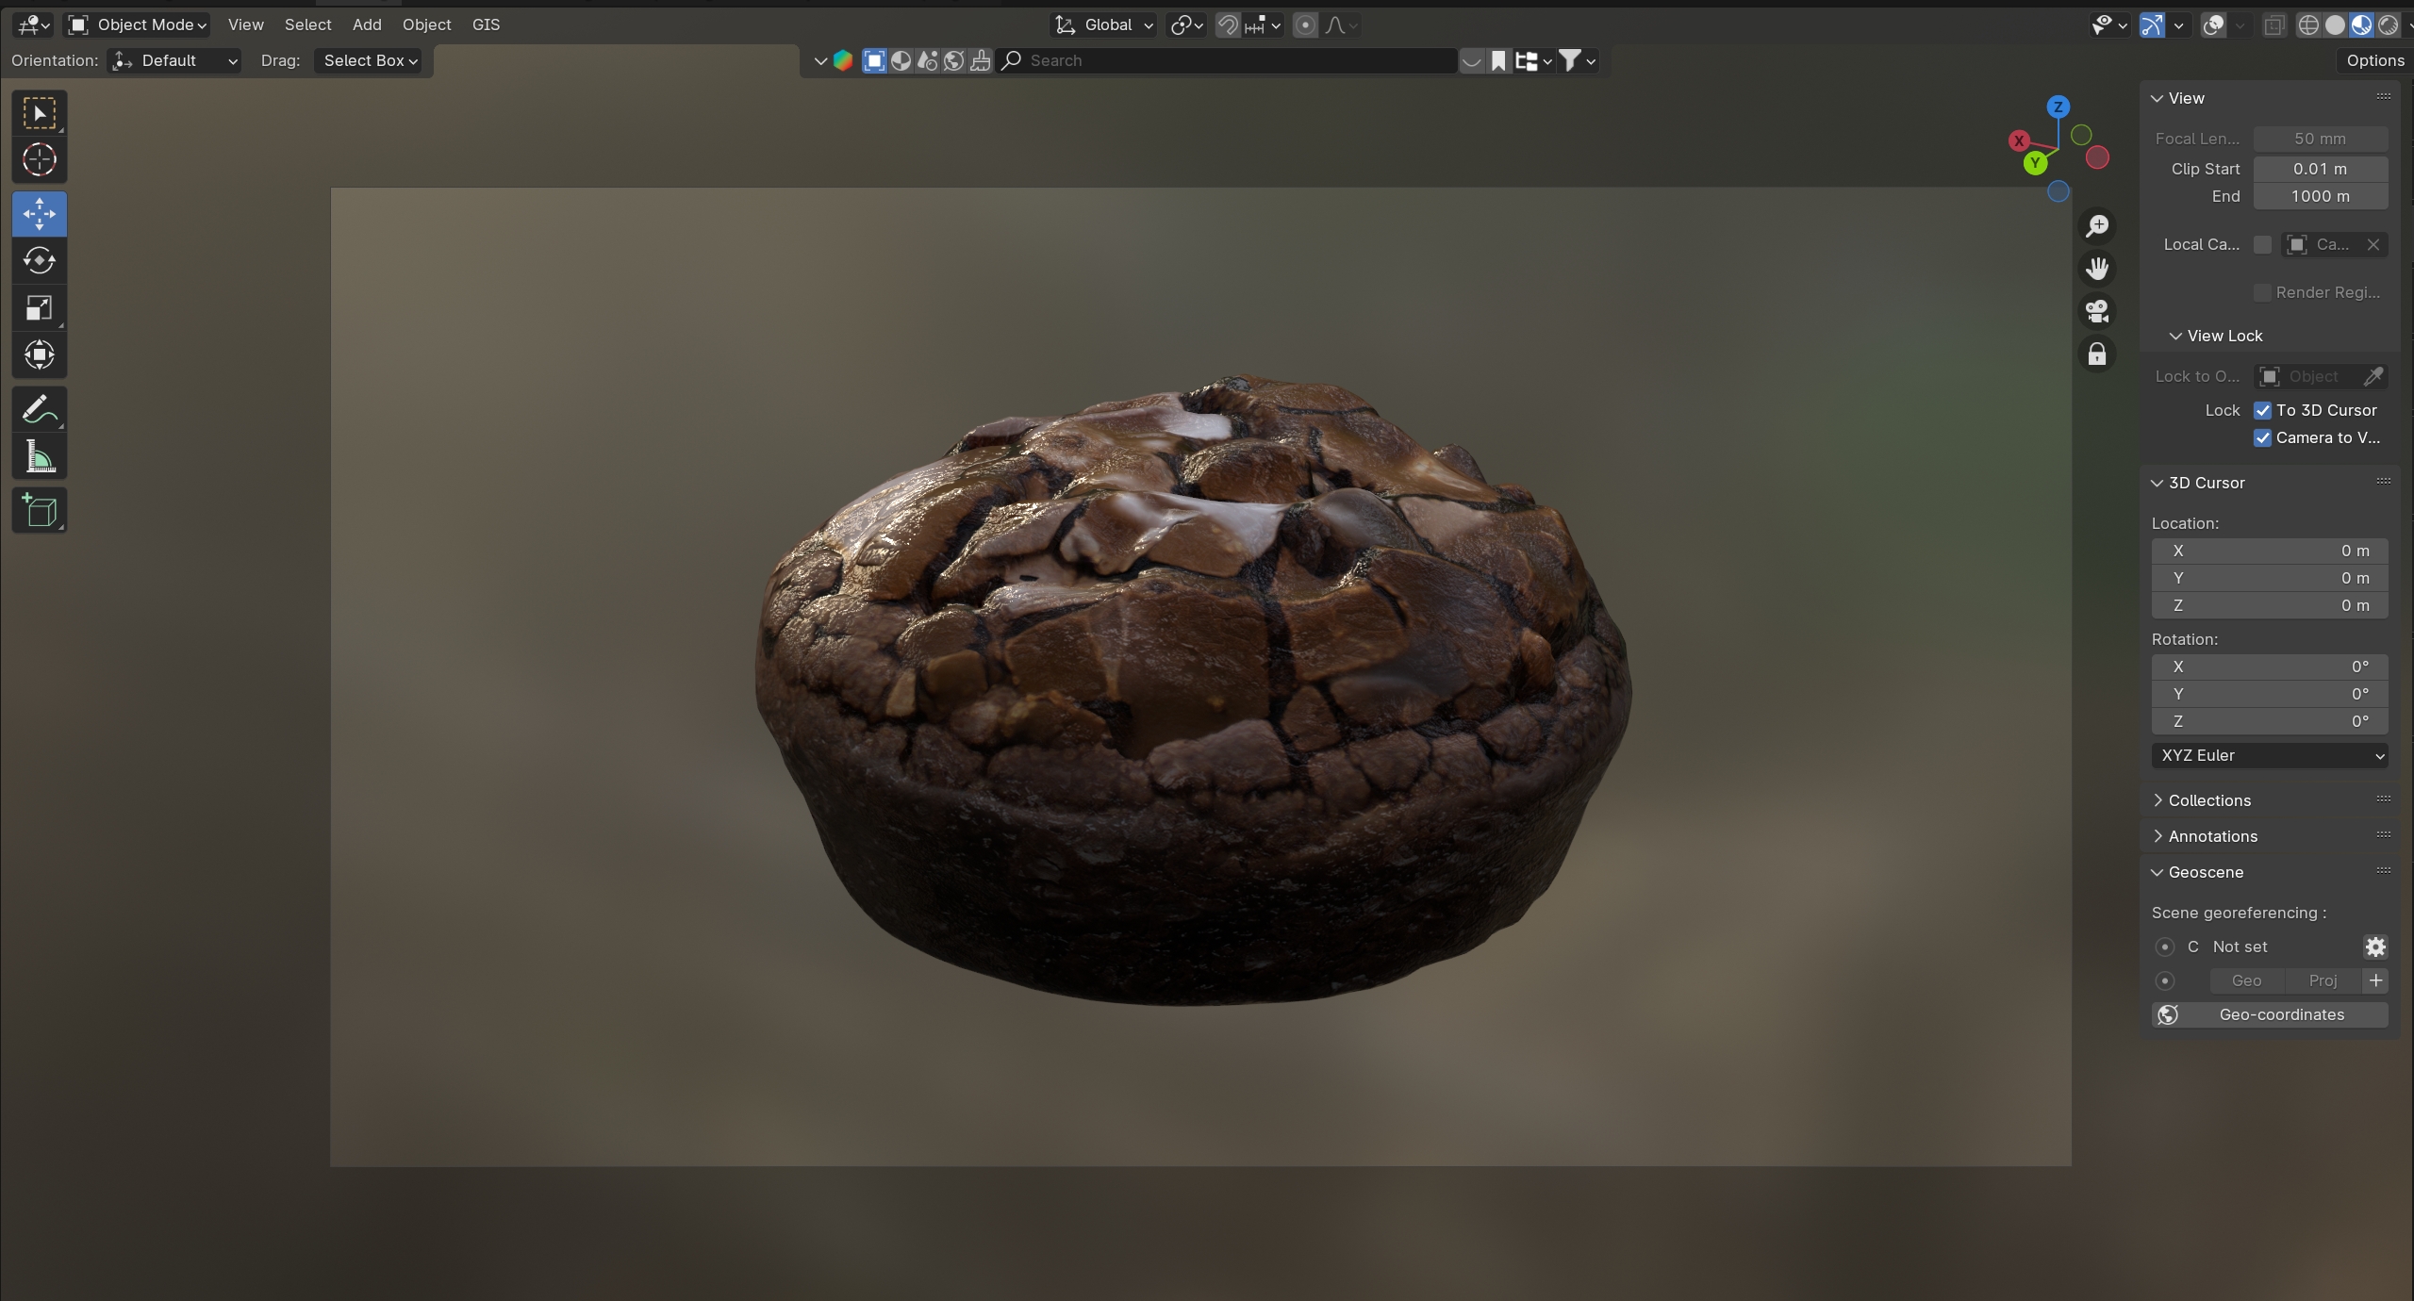Choose the Annotate pencil tool
The image size is (2414, 1301).
tap(39, 409)
